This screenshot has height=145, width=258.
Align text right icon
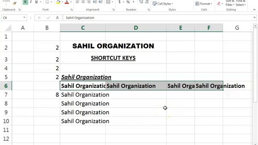[89, 2]
